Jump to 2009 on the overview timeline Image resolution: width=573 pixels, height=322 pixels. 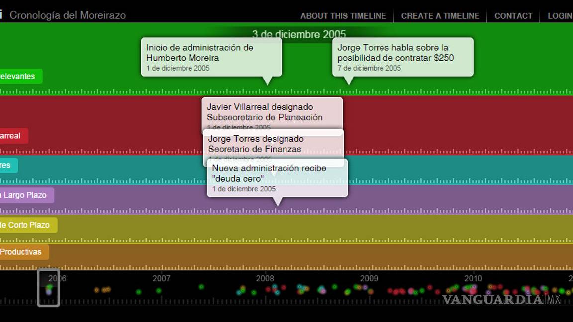pyautogui.click(x=369, y=279)
